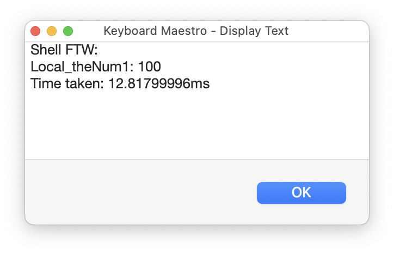Viewport: 394px width, 254px height.
Task: Click the Keyboard Maestro window title
Action: click(196, 31)
